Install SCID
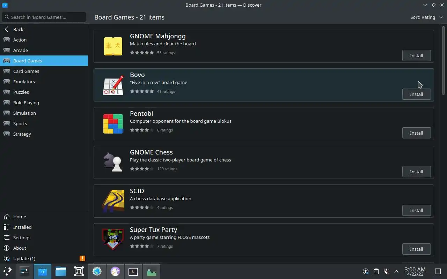 [x=416, y=210]
